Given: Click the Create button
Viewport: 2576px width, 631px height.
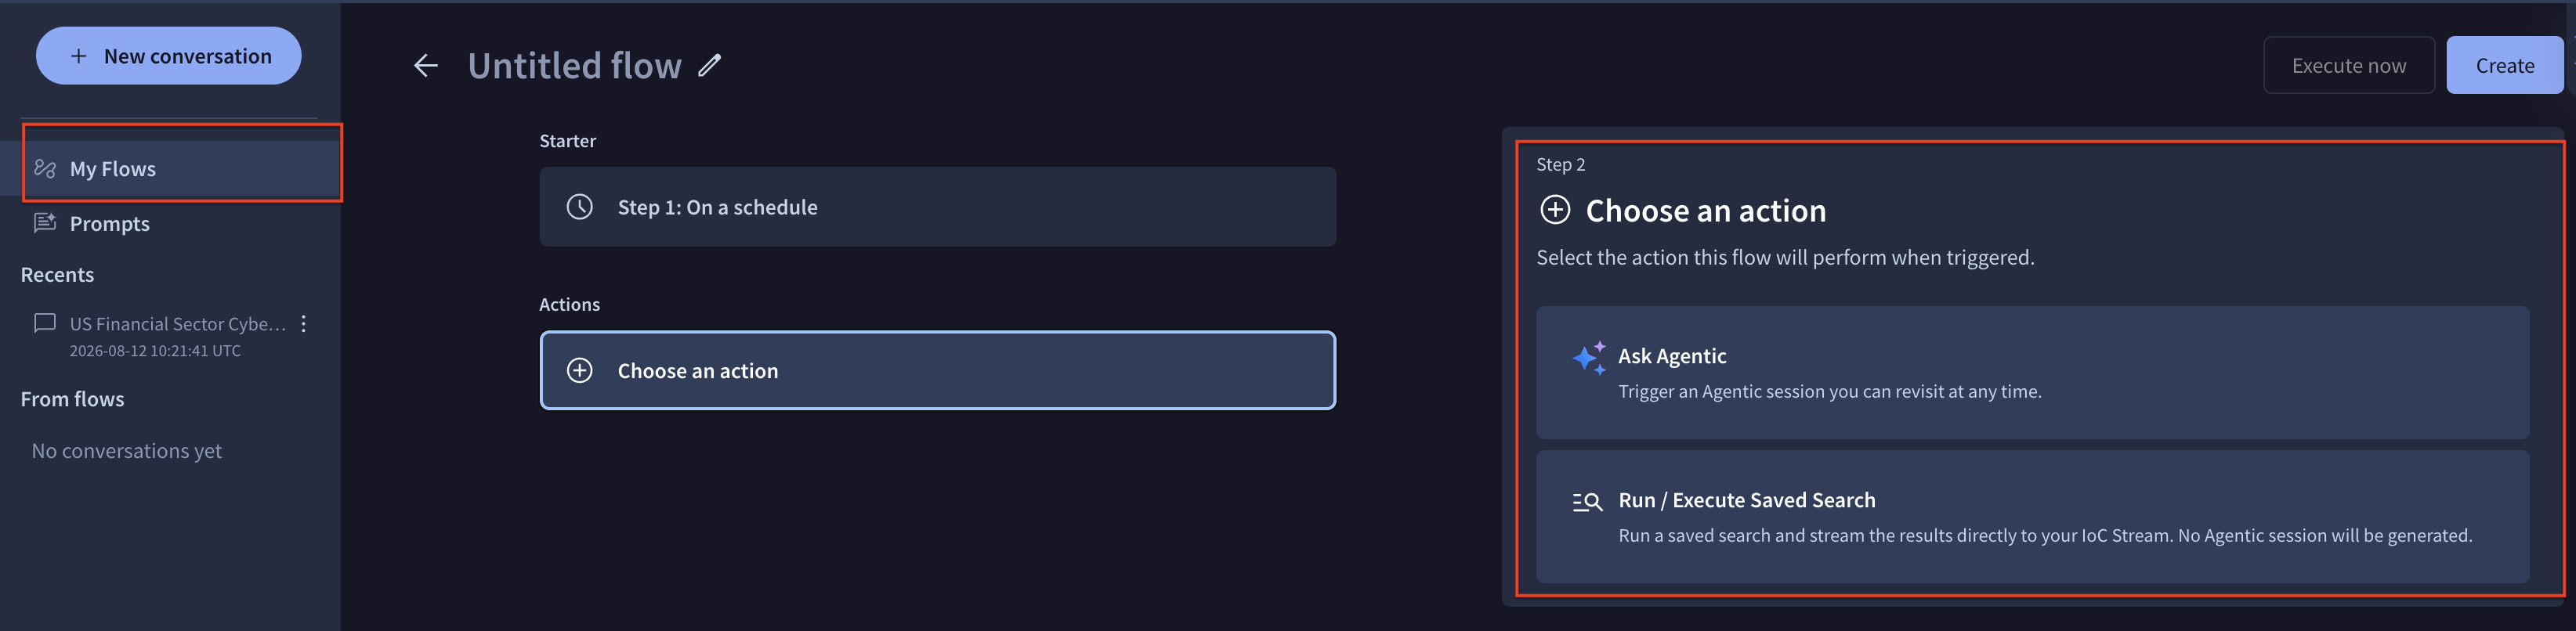Looking at the screenshot, I should [2504, 66].
